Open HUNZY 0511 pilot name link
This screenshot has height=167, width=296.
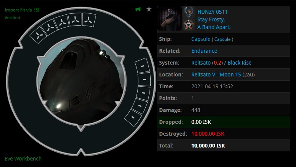coord(212,12)
